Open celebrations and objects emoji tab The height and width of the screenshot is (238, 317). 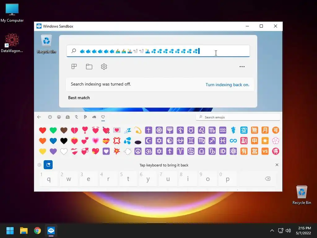click(76, 117)
